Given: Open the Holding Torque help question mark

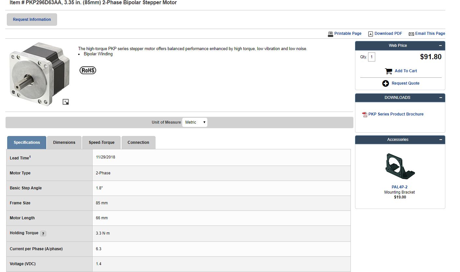Looking at the screenshot, I should [x=43, y=233].
